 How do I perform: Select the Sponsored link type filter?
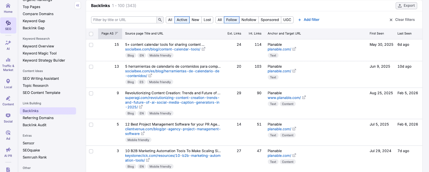[x=270, y=20]
